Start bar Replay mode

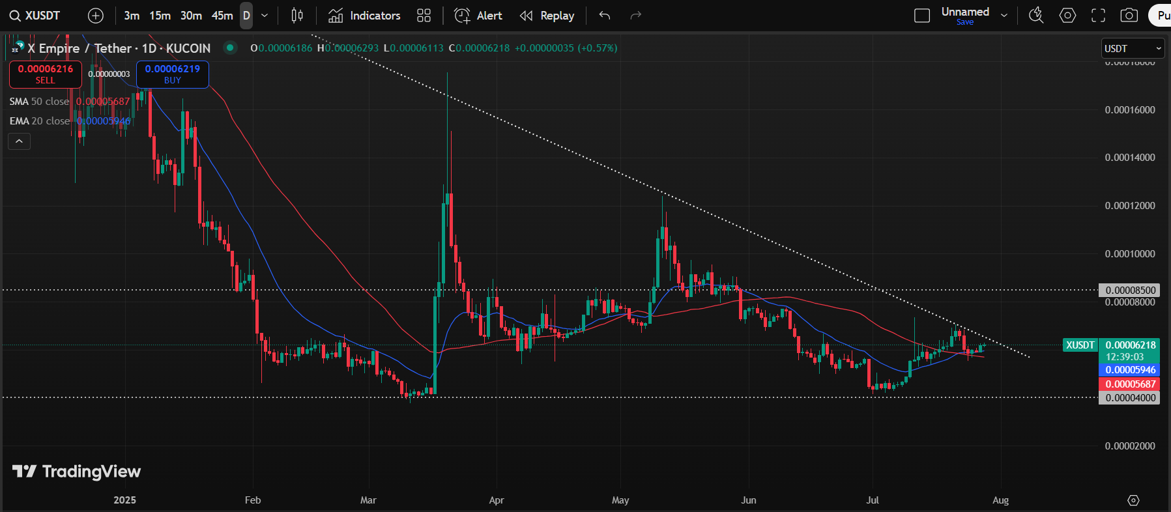tap(547, 16)
